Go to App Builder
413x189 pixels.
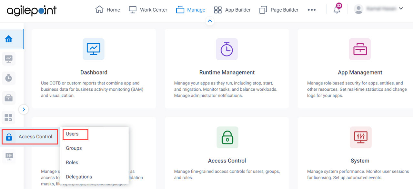(x=232, y=10)
